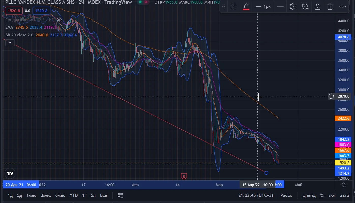Set the range to 1г
The width and height of the screenshot is (355, 203).
coord(84,195)
